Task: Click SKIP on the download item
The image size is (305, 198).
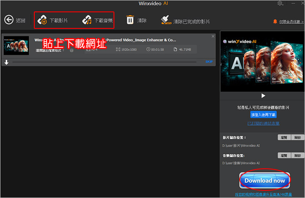Action: coord(209,62)
